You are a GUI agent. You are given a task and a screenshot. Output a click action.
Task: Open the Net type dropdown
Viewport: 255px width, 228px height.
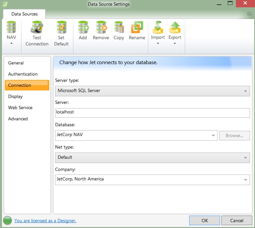[152, 158]
